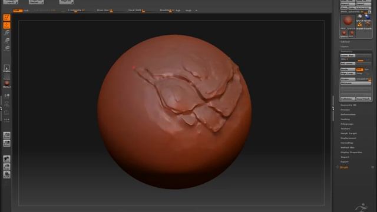Expand the Masking section
Viewport: 377px width, 212px height.
[x=345, y=120]
